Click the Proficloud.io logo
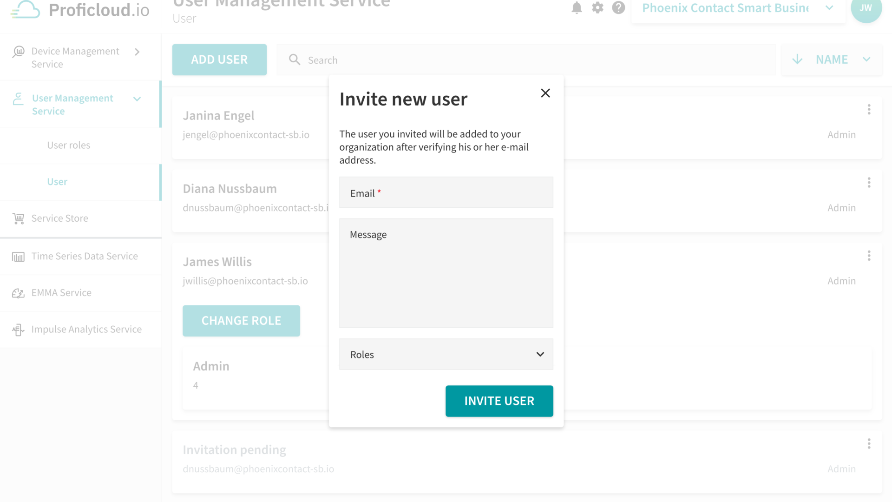This screenshot has height=502, width=892. [x=78, y=10]
